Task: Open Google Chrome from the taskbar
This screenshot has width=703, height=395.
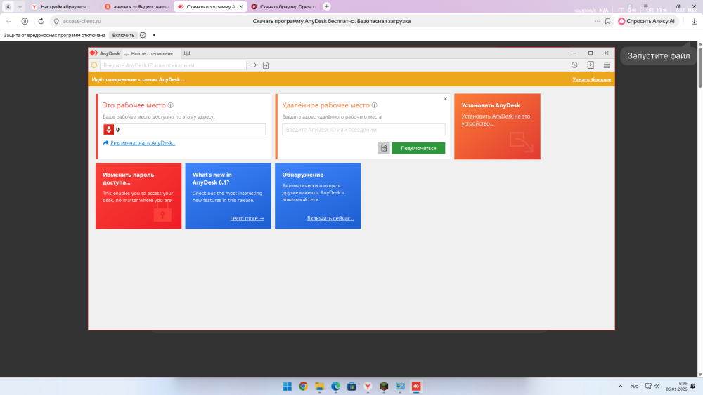Action: click(304, 387)
